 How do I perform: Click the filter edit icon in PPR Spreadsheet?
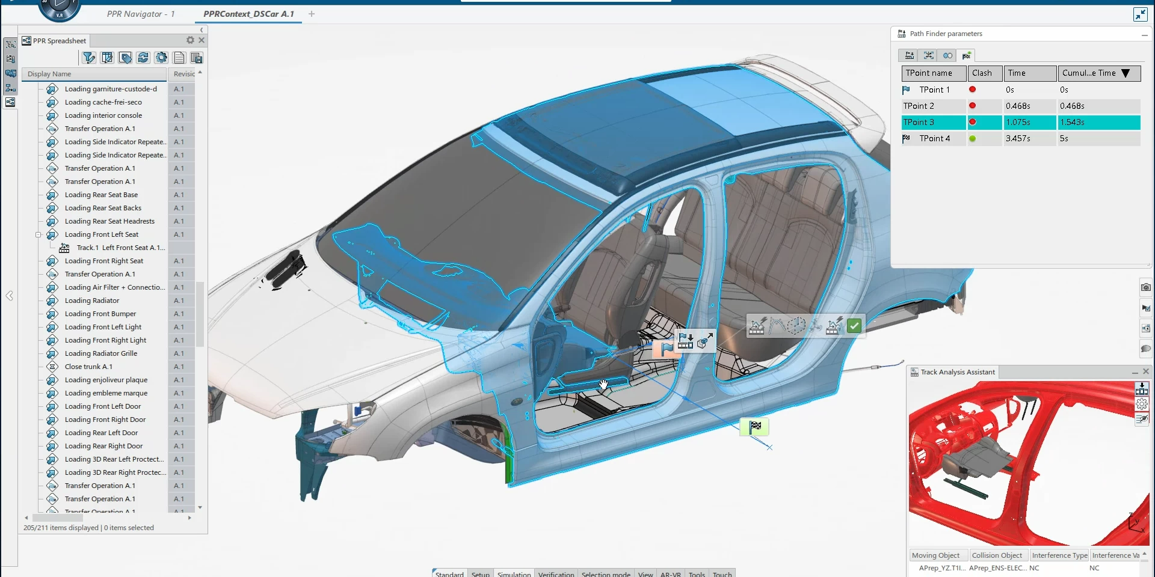(89, 58)
